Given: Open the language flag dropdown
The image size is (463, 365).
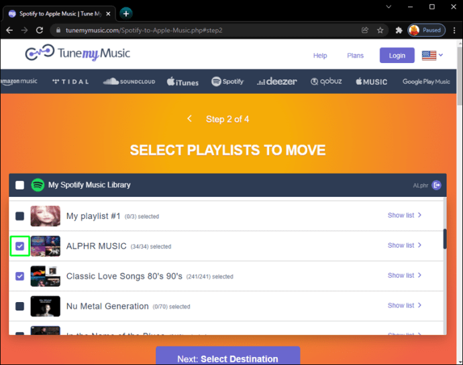Looking at the screenshot, I should coord(433,56).
